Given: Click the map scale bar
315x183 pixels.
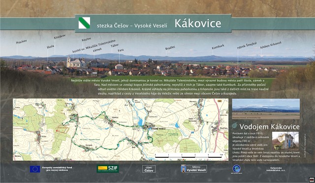Looking at the screenshot, I should tap(189, 155).
